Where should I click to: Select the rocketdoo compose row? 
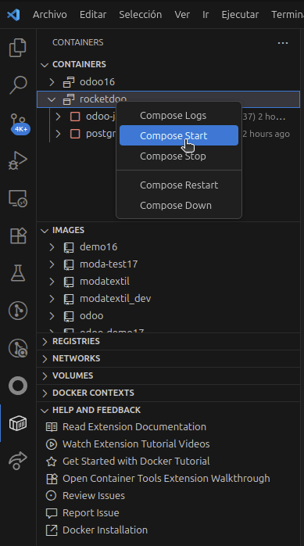coord(168,99)
